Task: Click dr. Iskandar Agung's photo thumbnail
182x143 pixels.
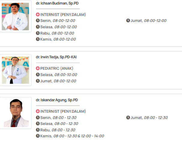Action: (15, 112)
